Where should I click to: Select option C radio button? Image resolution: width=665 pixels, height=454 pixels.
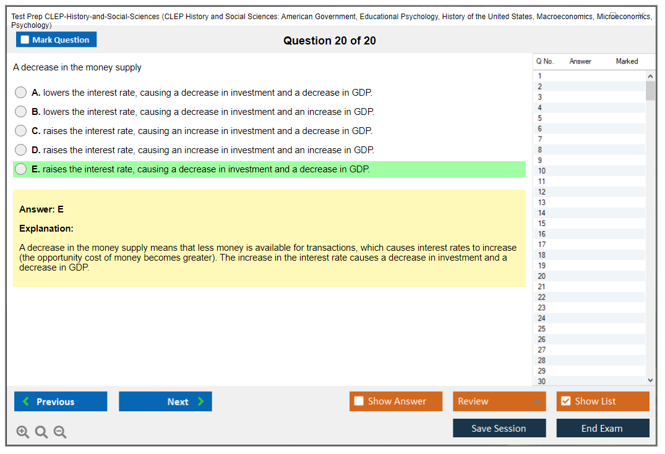click(21, 131)
